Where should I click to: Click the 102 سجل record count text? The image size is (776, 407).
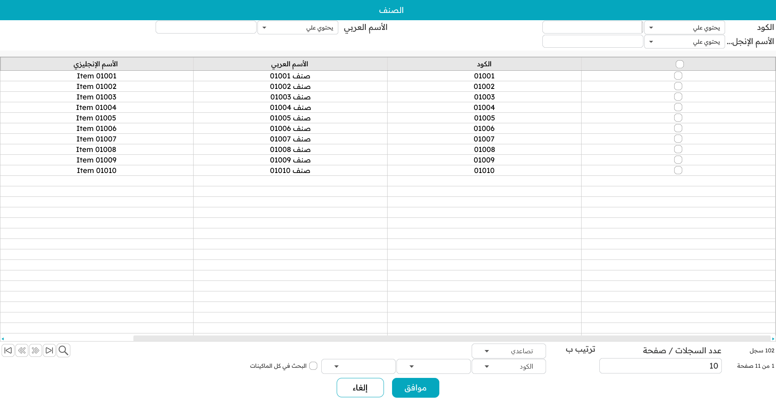[762, 350]
